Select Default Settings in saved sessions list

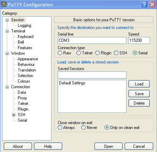pos(72,83)
